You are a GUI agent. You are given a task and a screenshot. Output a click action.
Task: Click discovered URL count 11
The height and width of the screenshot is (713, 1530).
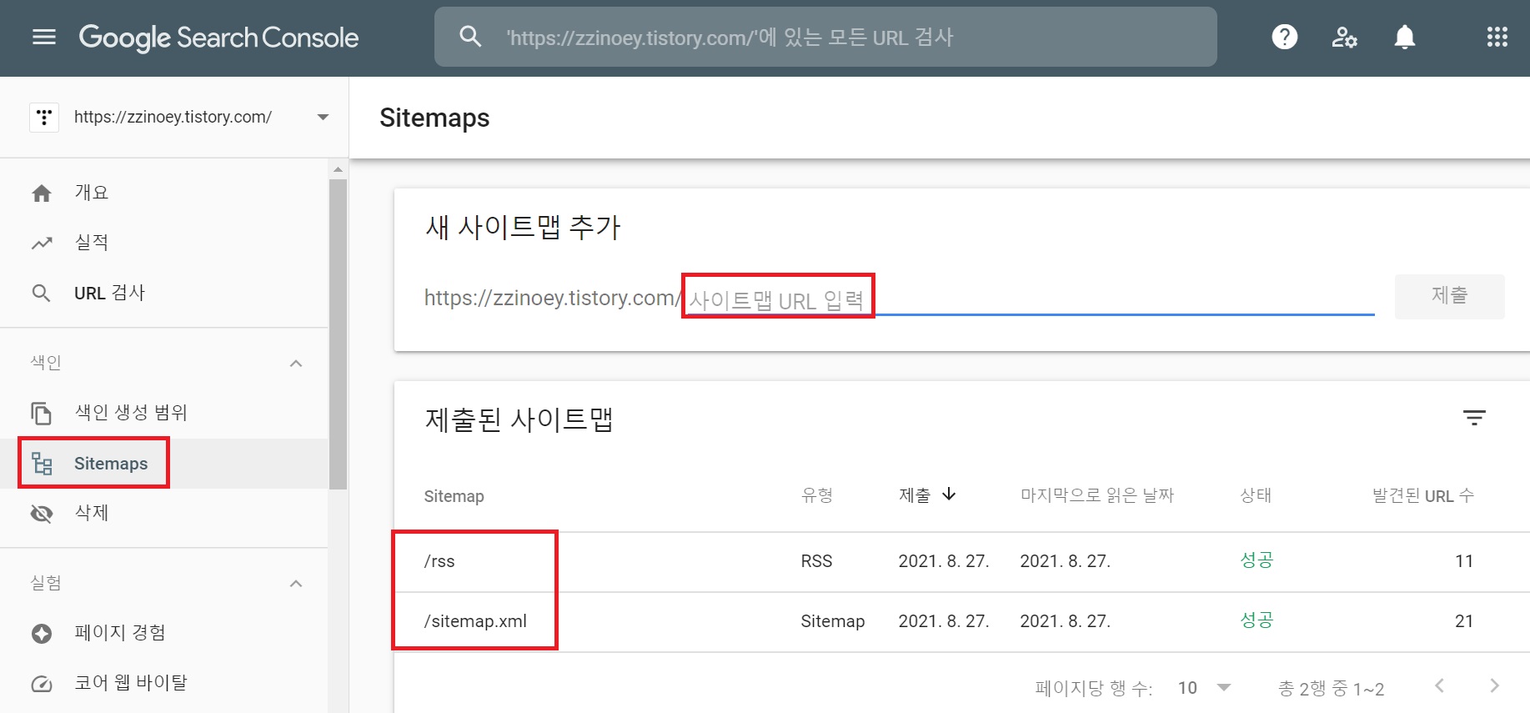1464,561
